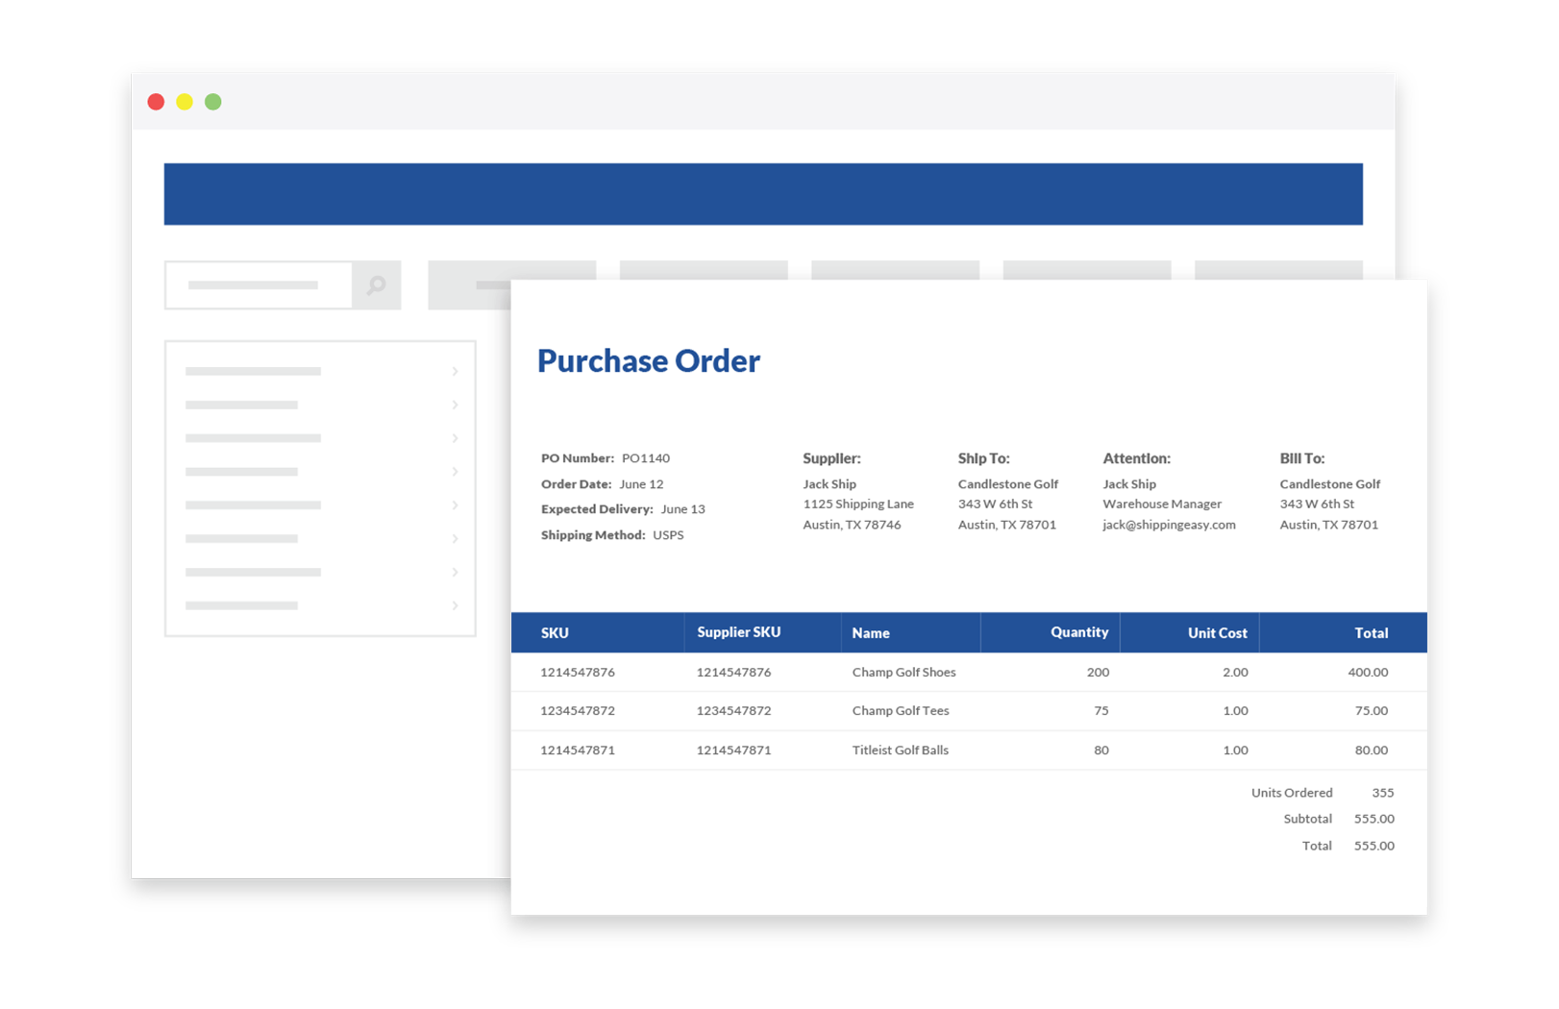The width and height of the screenshot is (1559, 1009).
Task: Select Expected Delivery value June 13
Action: [682, 509]
